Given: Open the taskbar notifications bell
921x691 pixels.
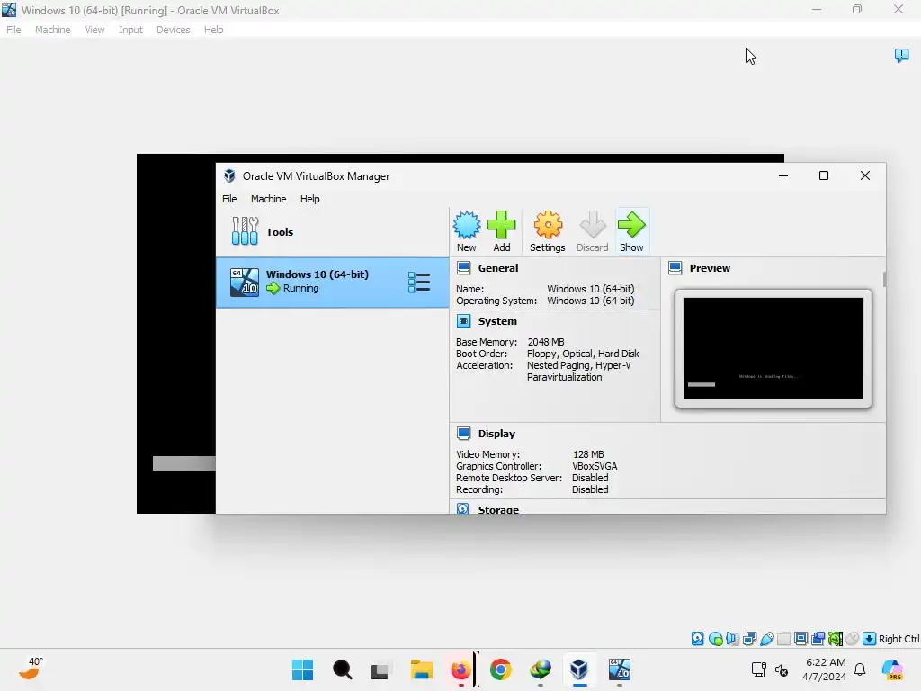Looking at the screenshot, I should pyautogui.click(x=860, y=669).
